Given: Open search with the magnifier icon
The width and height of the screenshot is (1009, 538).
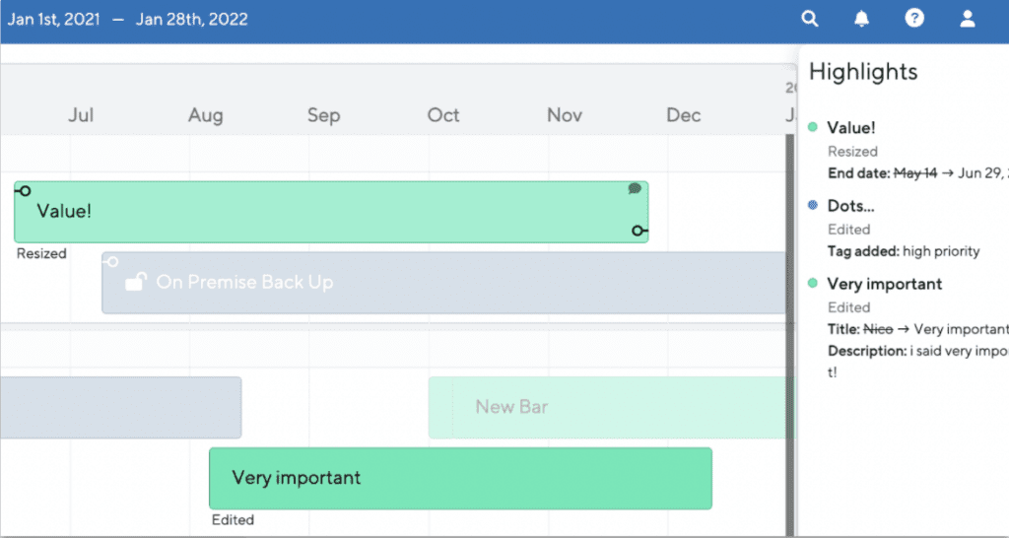Looking at the screenshot, I should pos(810,19).
